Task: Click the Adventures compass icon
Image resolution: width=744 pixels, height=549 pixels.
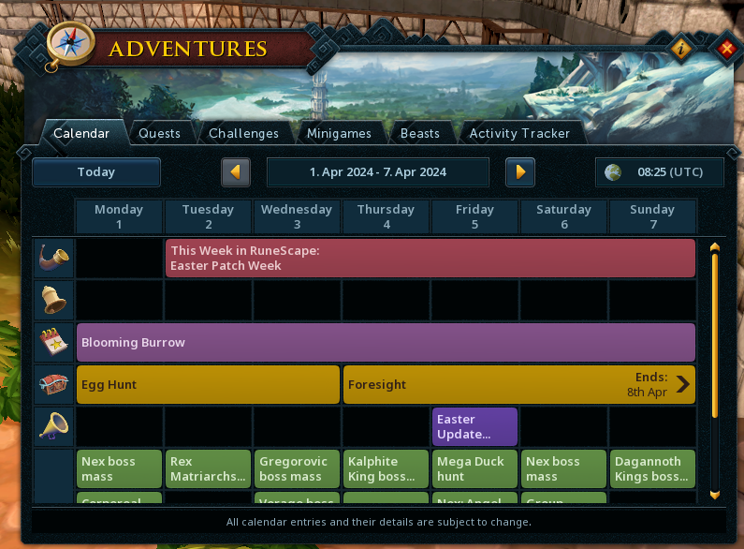Action: [70, 45]
